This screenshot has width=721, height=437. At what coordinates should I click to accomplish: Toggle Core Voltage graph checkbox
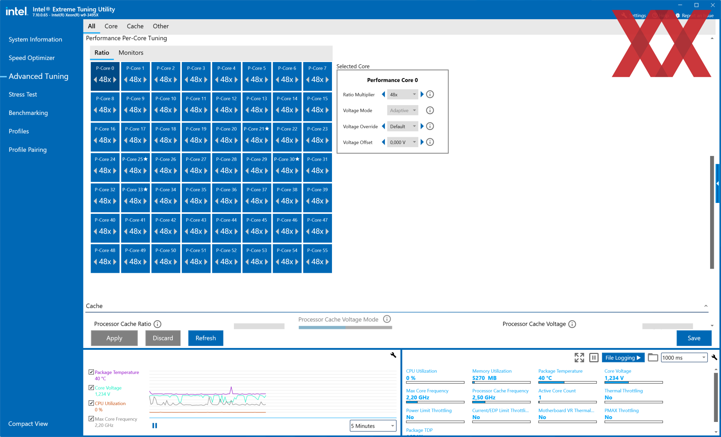(x=91, y=387)
